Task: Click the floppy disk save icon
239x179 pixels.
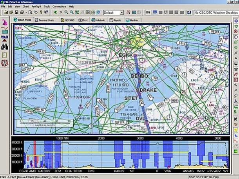Action: point(16,13)
